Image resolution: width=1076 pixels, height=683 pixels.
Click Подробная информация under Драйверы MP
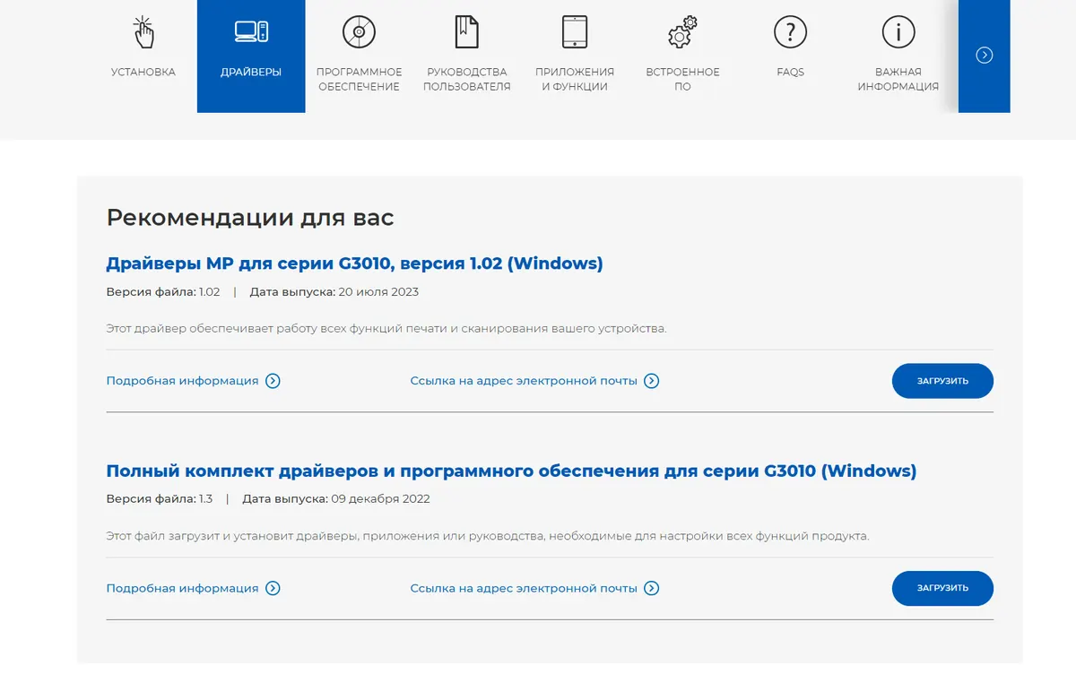pos(182,381)
